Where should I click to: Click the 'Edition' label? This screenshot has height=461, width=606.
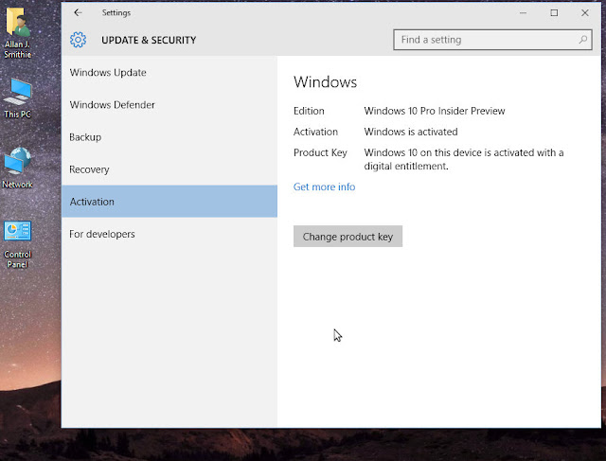click(x=309, y=111)
